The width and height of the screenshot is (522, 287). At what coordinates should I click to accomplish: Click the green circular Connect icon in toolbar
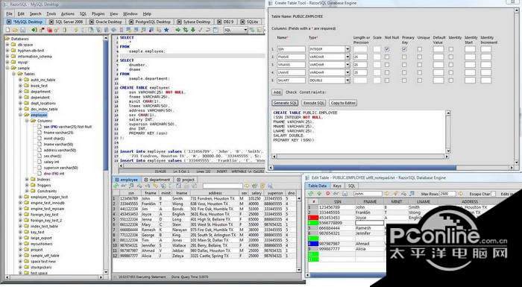34,30
